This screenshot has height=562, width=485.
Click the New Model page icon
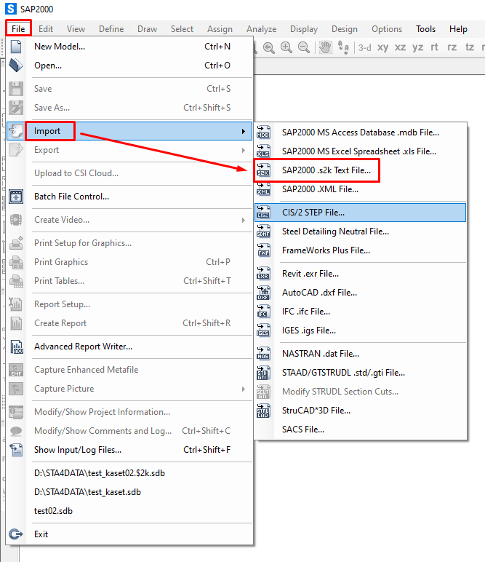[16, 47]
